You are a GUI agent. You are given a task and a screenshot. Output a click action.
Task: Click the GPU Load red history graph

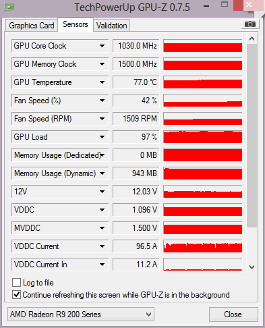coord(203,137)
